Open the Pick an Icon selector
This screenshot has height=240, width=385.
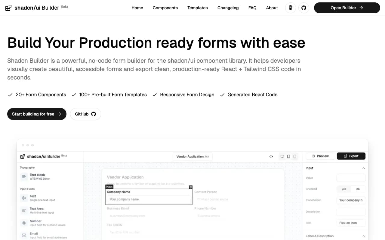351,223
